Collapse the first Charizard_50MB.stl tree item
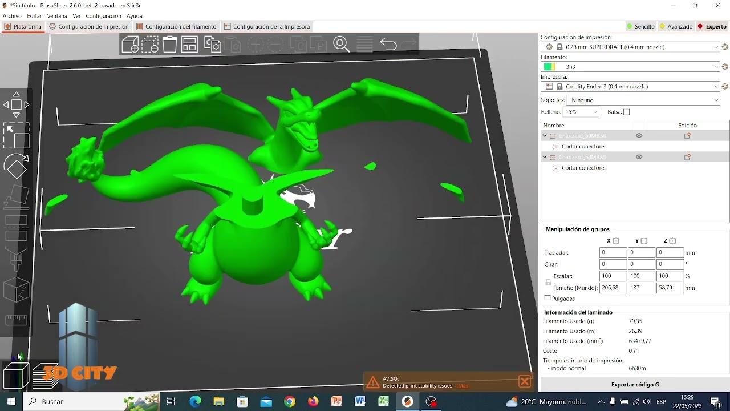 (x=545, y=136)
